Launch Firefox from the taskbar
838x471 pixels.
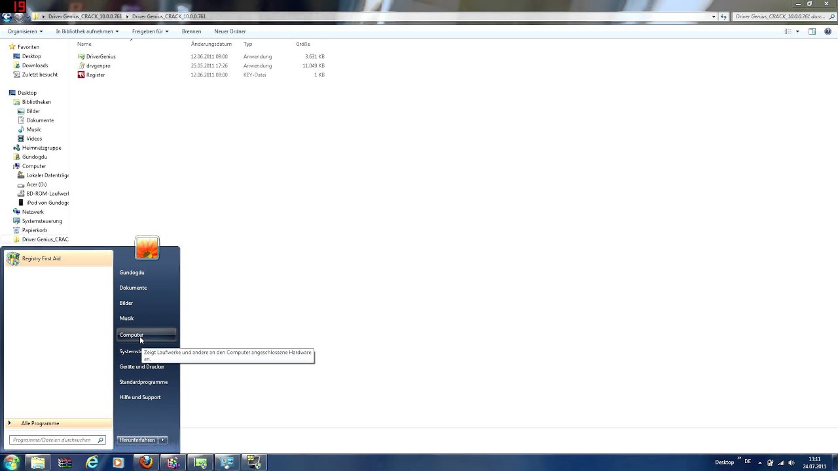pyautogui.click(x=146, y=462)
